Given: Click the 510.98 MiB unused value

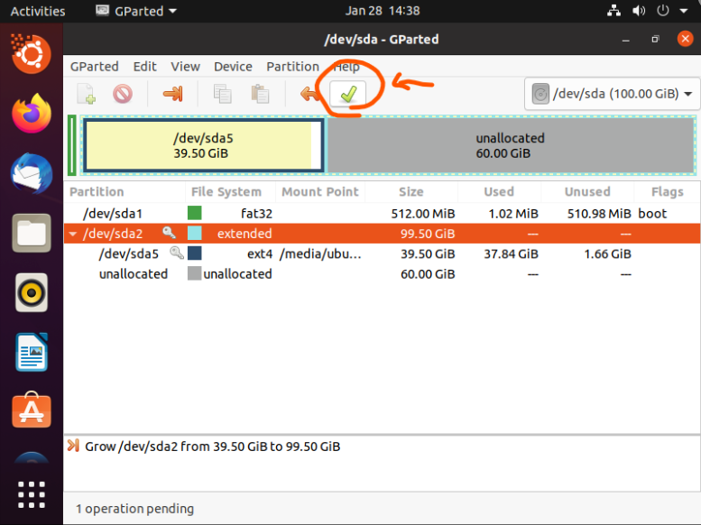Looking at the screenshot, I should pyautogui.click(x=599, y=214).
